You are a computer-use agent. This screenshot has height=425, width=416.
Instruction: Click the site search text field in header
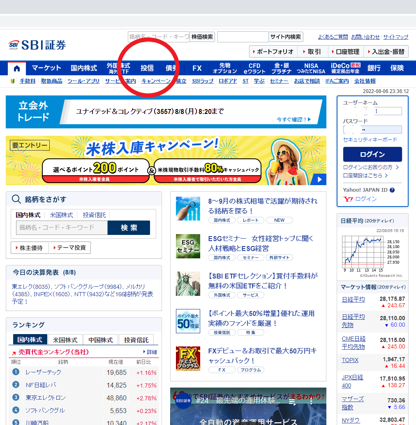pos(243,37)
